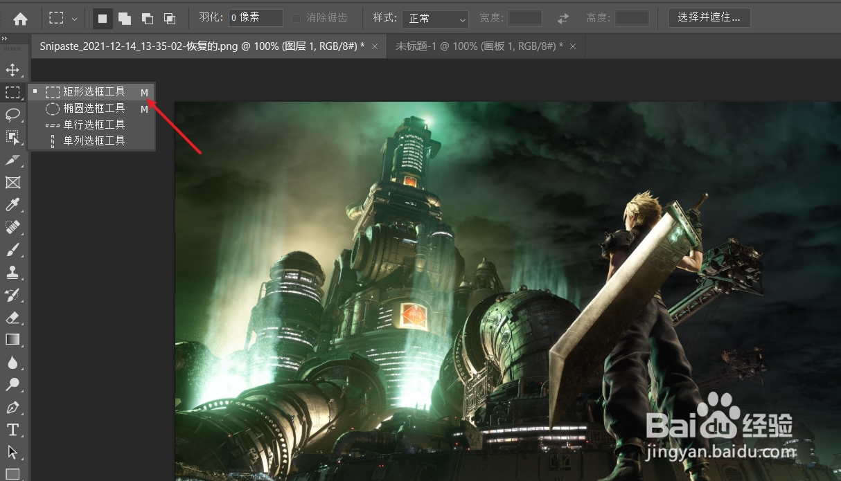Click the swap width and height icon
The width and height of the screenshot is (841, 481).
[x=563, y=18]
